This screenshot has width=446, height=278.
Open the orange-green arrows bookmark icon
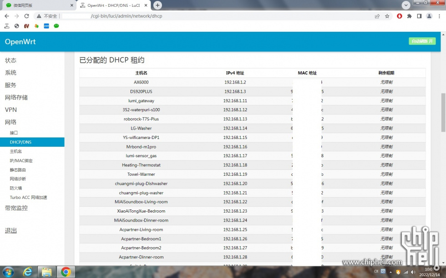pos(36,26)
